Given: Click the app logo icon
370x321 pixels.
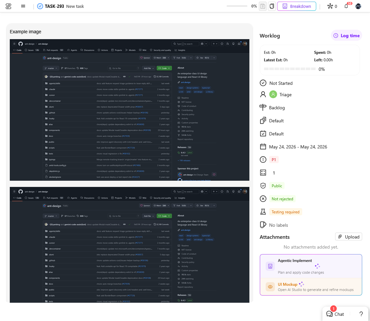Looking at the screenshot, I should 8,6.
